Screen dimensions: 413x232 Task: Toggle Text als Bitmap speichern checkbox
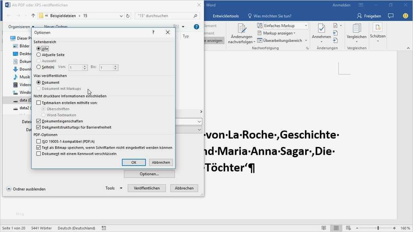pyautogui.click(x=38, y=147)
